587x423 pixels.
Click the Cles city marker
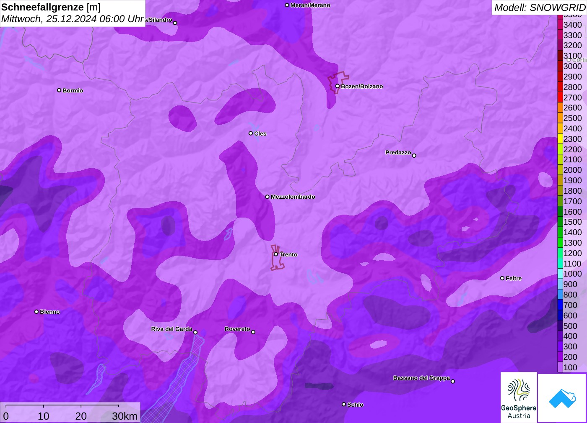[x=251, y=133]
